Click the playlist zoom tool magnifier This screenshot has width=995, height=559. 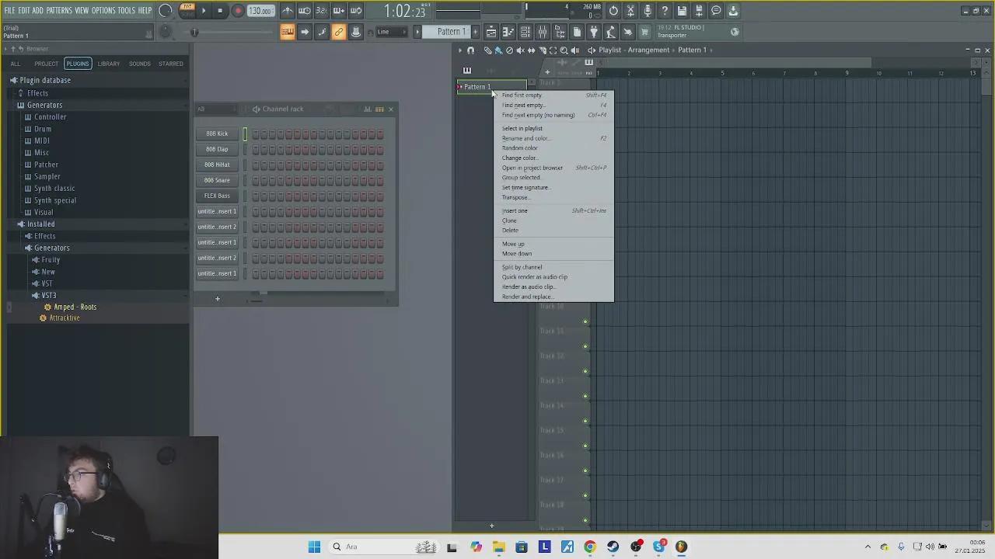[x=564, y=50]
